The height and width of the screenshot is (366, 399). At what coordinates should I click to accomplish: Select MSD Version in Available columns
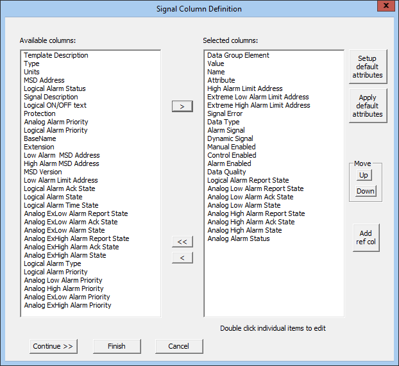click(x=43, y=172)
